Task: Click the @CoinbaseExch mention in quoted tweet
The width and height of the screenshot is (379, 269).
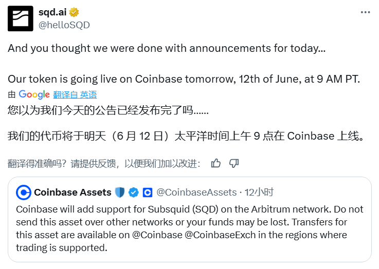Action: coord(220,235)
